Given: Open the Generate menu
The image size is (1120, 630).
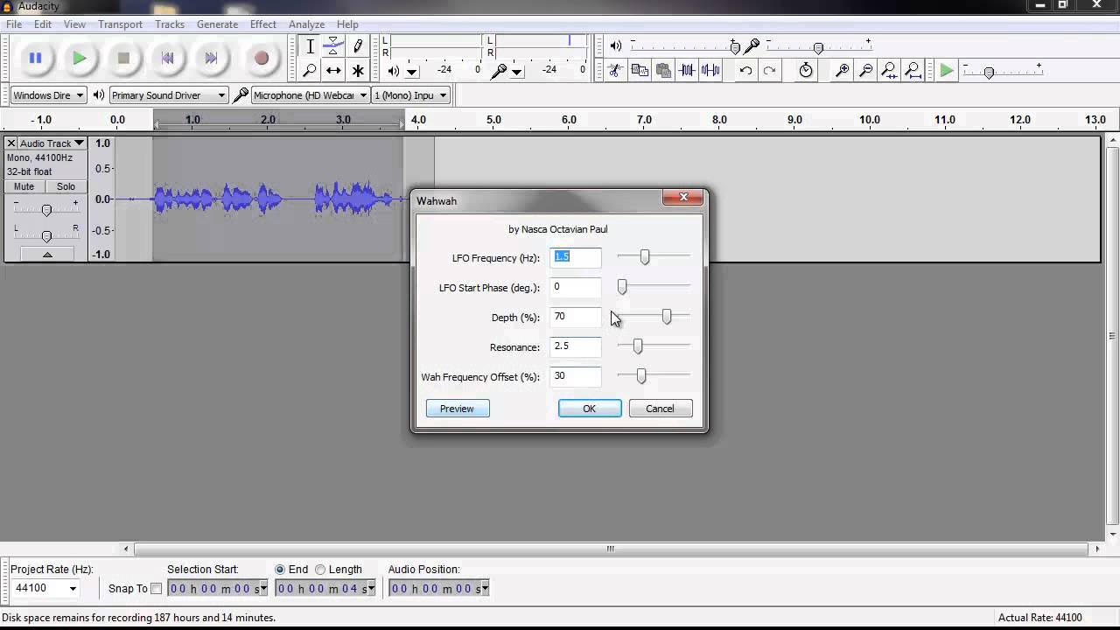Looking at the screenshot, I should (x=217, y=24).
